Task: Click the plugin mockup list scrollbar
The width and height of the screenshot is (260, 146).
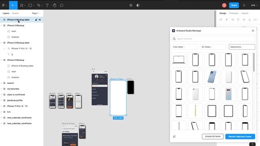Action: click(253, 62)
